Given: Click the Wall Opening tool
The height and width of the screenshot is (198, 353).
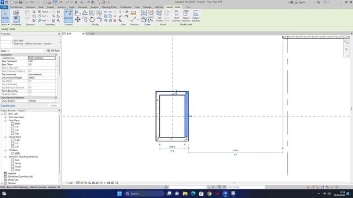Looking at the screenshot, I should click(176, 16).
